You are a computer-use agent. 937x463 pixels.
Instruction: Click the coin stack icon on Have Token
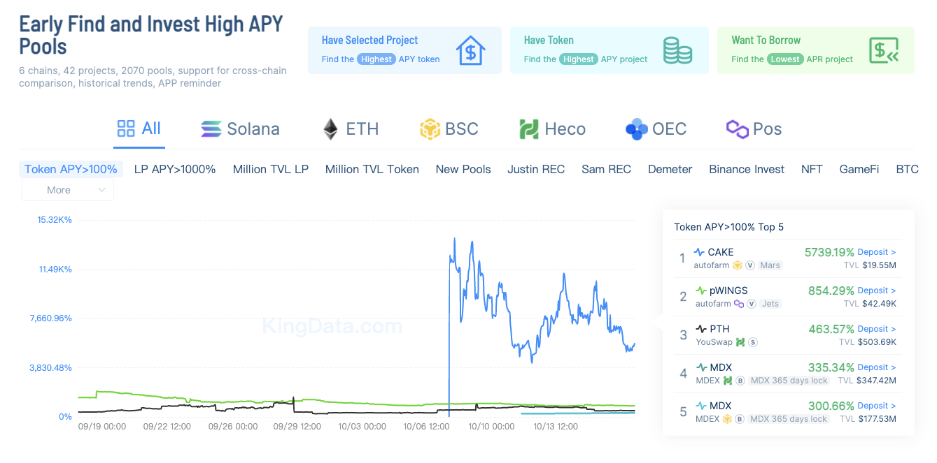click(x=677, y=52)
